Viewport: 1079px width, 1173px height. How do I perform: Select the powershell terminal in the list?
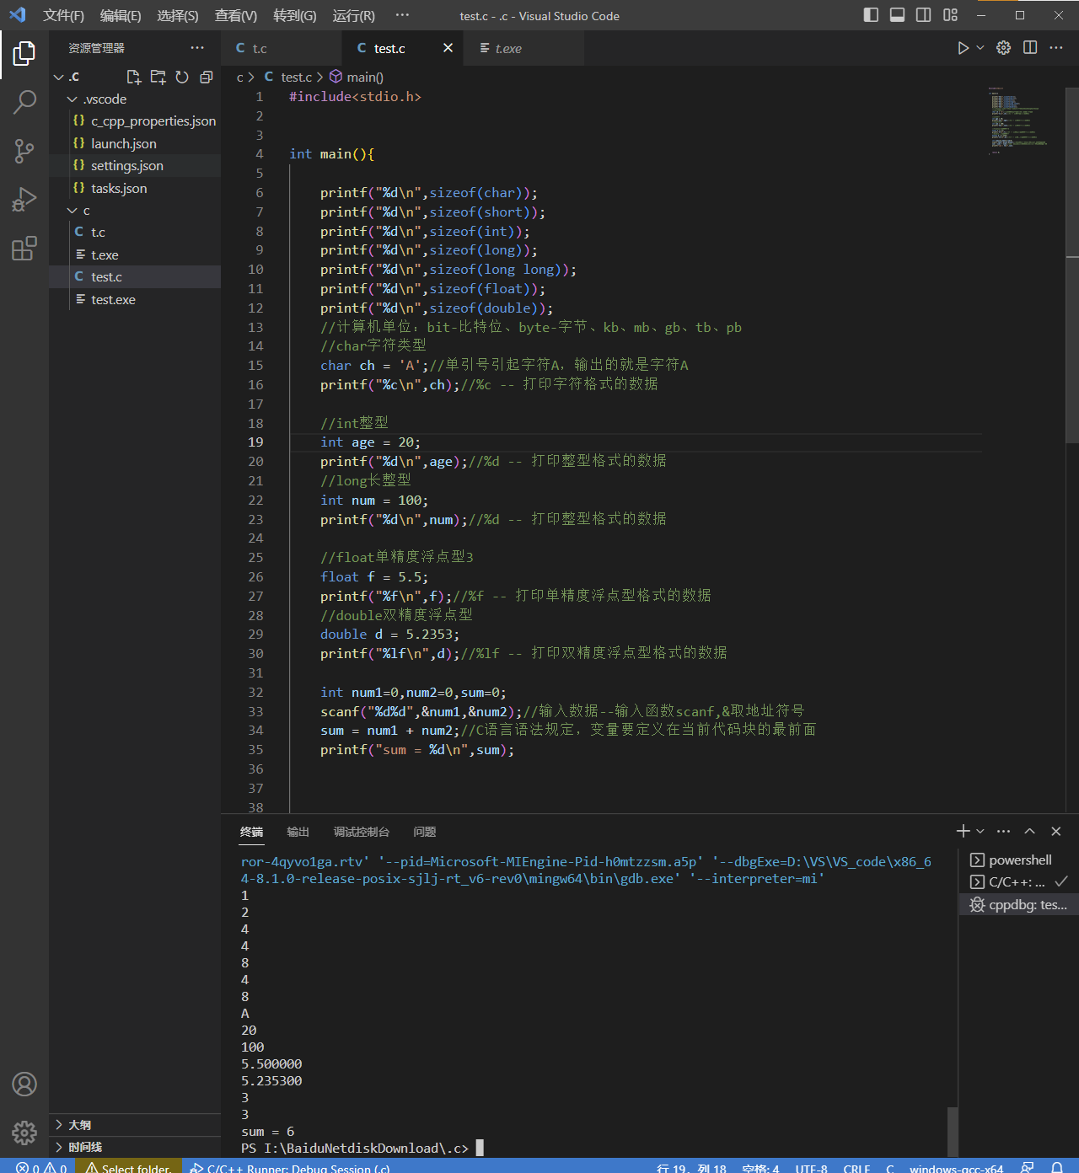click(1019, 860)
